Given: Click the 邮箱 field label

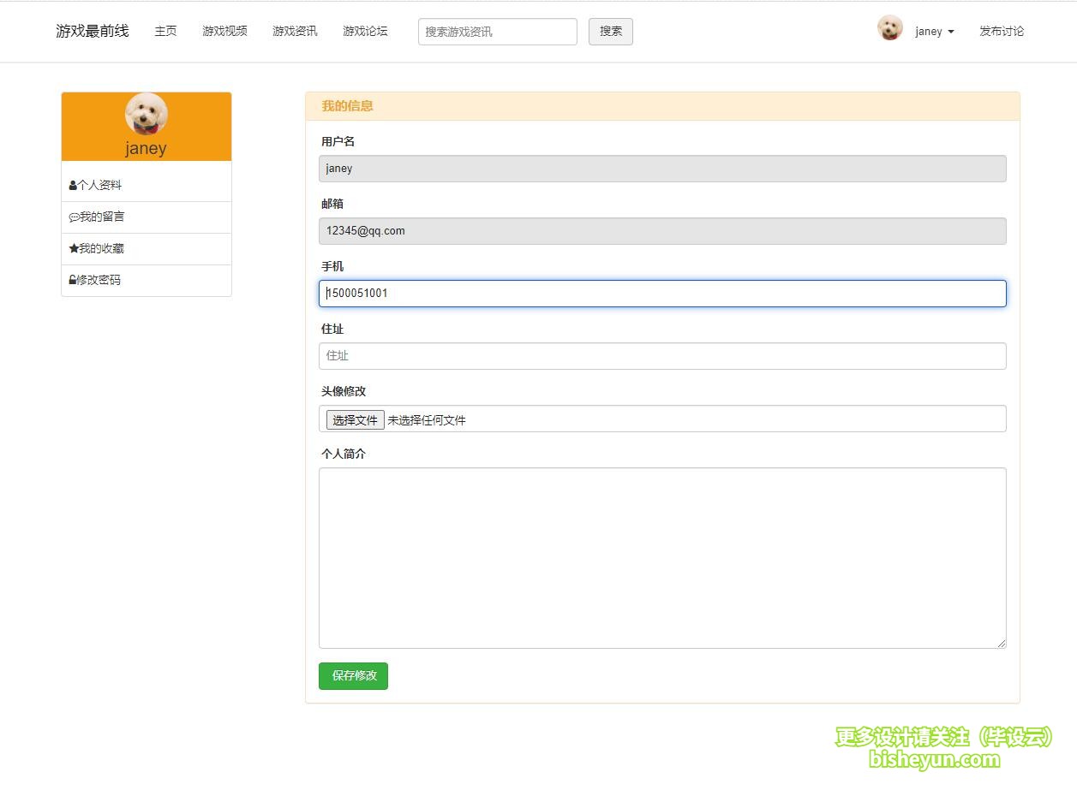Looking at the screenshot, I should (x=332, y=204).
